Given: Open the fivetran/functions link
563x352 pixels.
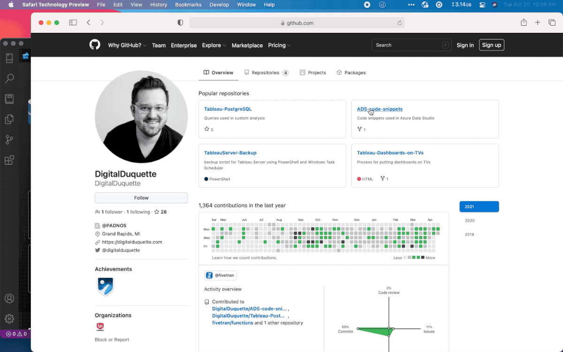Looking at the screenshot, I should coord(233,323).
